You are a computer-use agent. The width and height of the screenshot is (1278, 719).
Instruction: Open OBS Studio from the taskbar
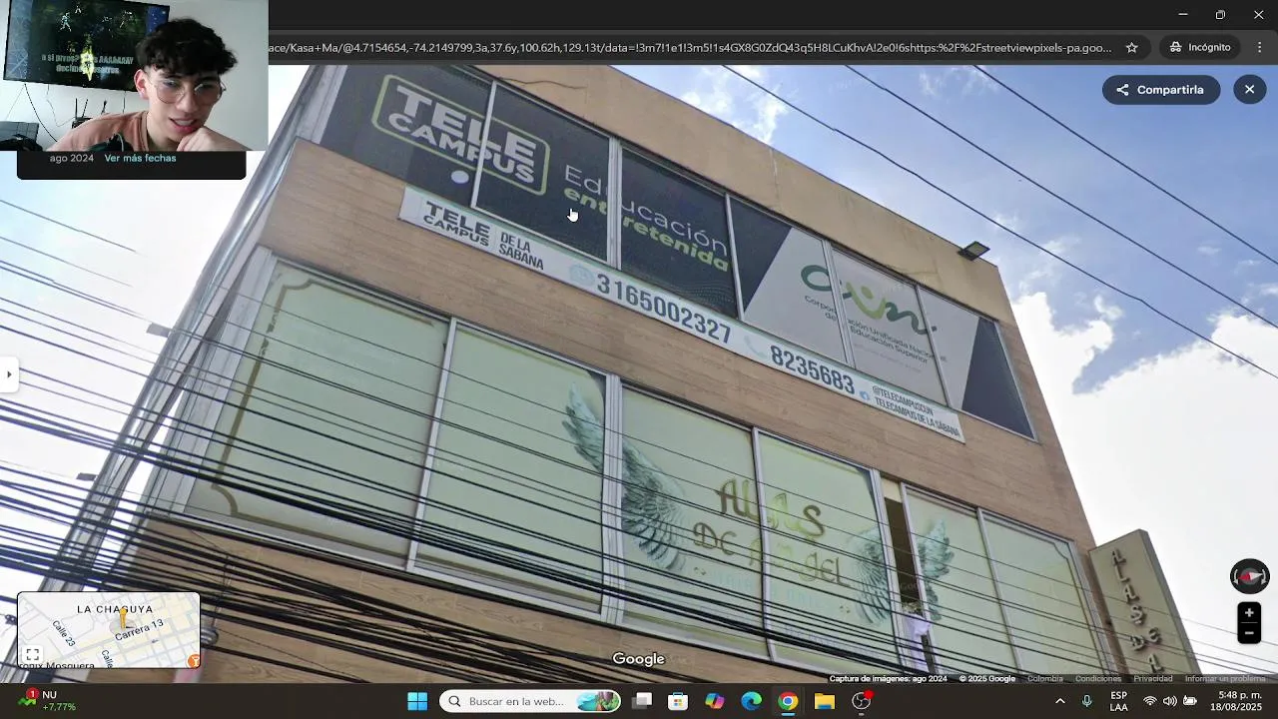[862, 701]
